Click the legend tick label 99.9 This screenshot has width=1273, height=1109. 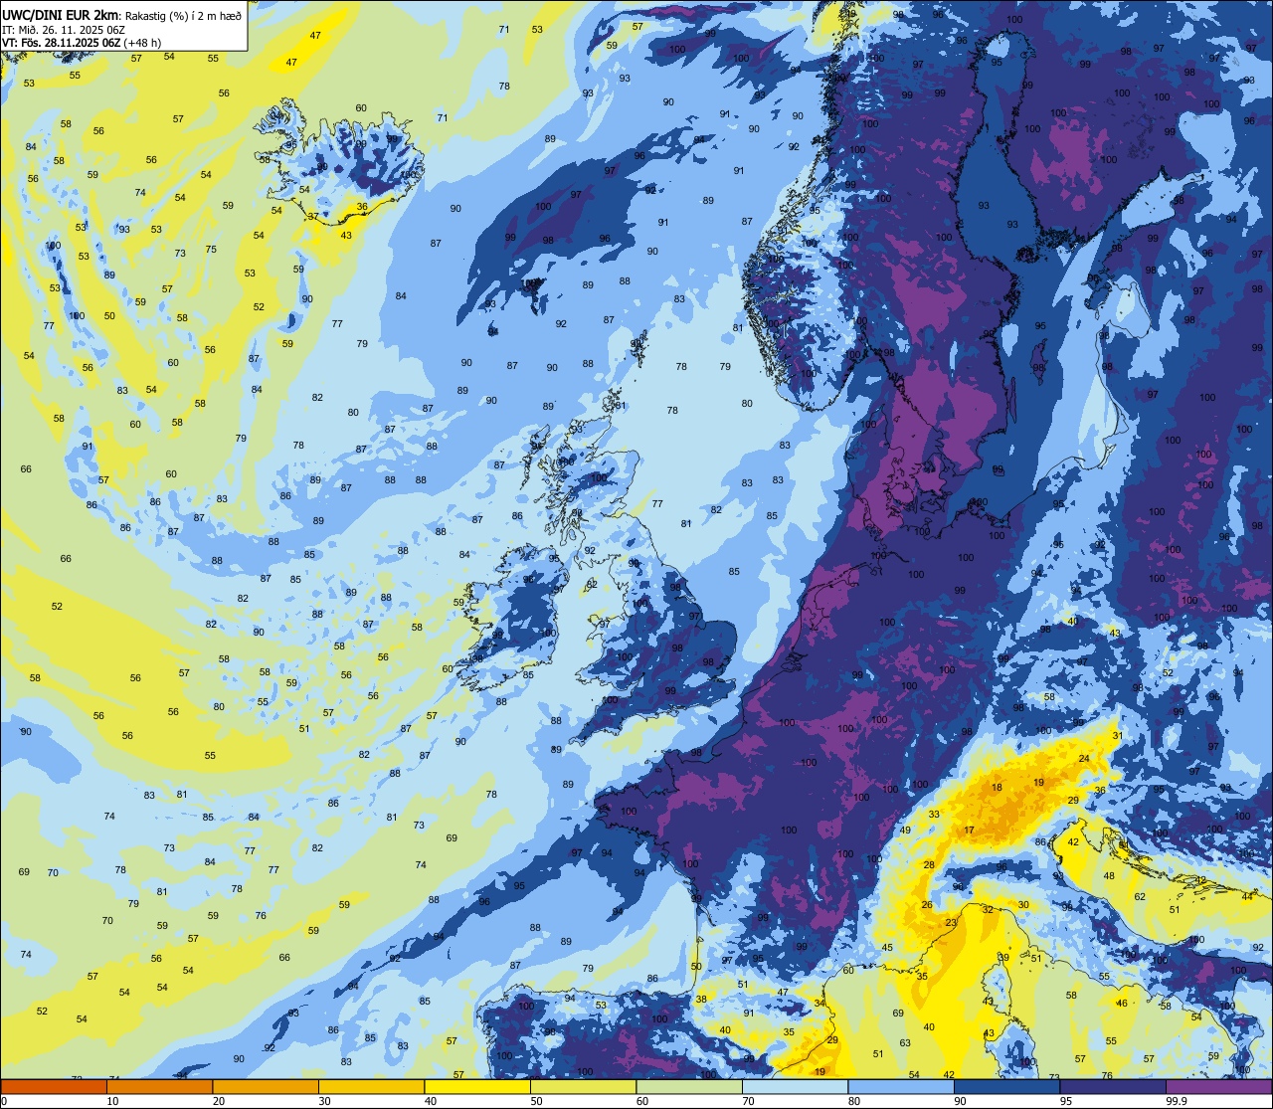[x=1177, y=1101]
